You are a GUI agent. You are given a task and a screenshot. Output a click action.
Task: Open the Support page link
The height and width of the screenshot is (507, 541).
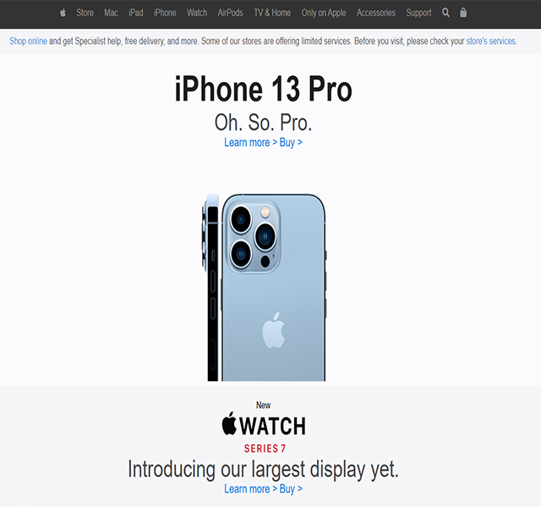pos(419,14)
